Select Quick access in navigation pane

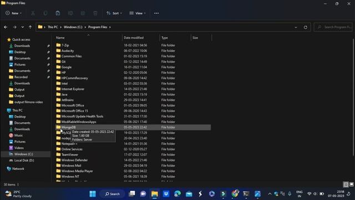tap(21, 39)
